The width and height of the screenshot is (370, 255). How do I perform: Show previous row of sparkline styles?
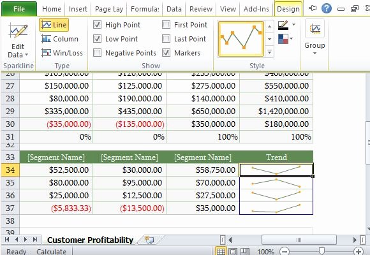(269, 26)
